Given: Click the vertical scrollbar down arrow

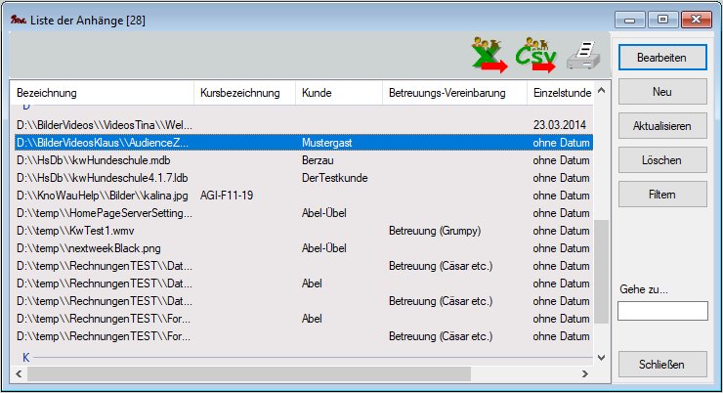Looking at the screenshot, I should [601, 358].
